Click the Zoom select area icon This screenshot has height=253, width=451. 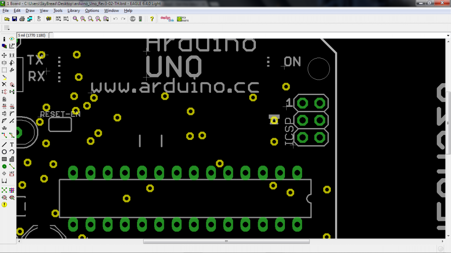tap(106, 19)
